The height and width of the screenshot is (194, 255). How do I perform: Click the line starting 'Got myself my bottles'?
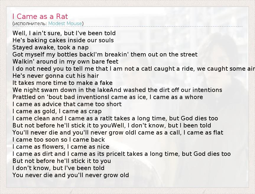click(105, 54)
